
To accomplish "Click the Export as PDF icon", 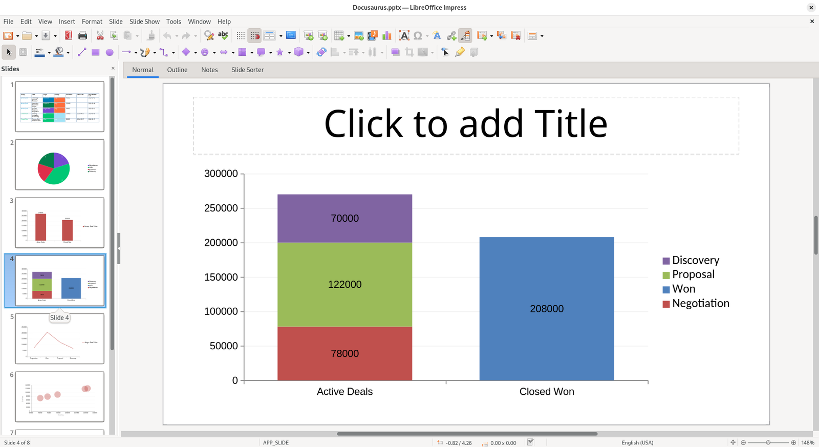I will coord(69,35).
